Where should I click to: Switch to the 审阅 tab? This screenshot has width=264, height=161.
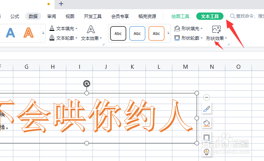pyautogui.click(x=52, y=17)
